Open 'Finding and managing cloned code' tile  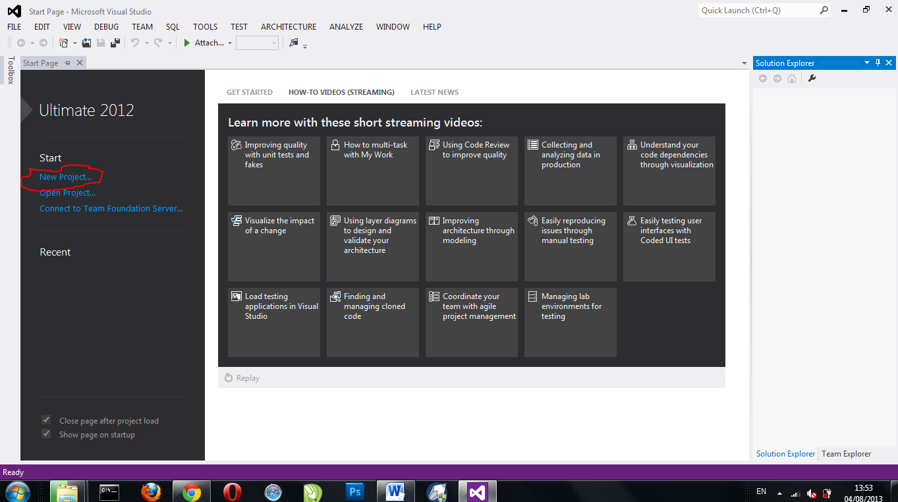(373, 323)
